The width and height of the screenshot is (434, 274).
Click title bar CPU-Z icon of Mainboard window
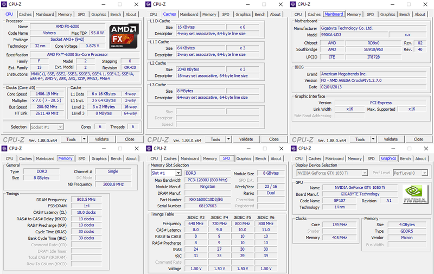point(296,4)
